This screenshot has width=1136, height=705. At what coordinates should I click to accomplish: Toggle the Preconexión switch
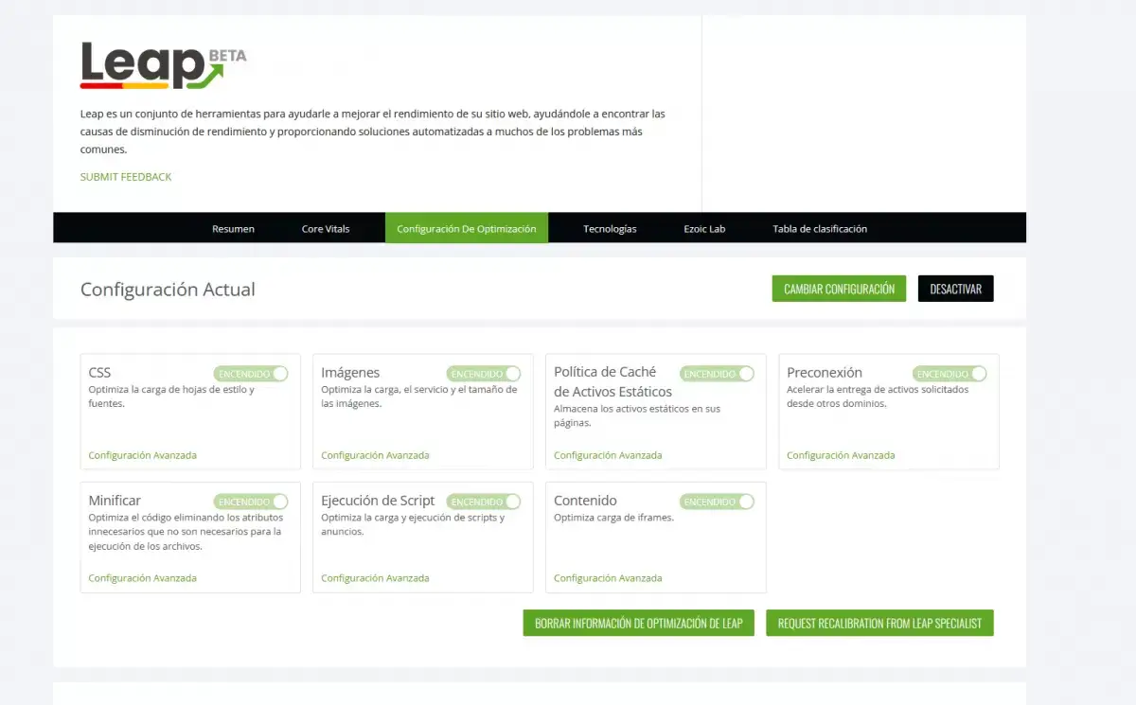950,374
